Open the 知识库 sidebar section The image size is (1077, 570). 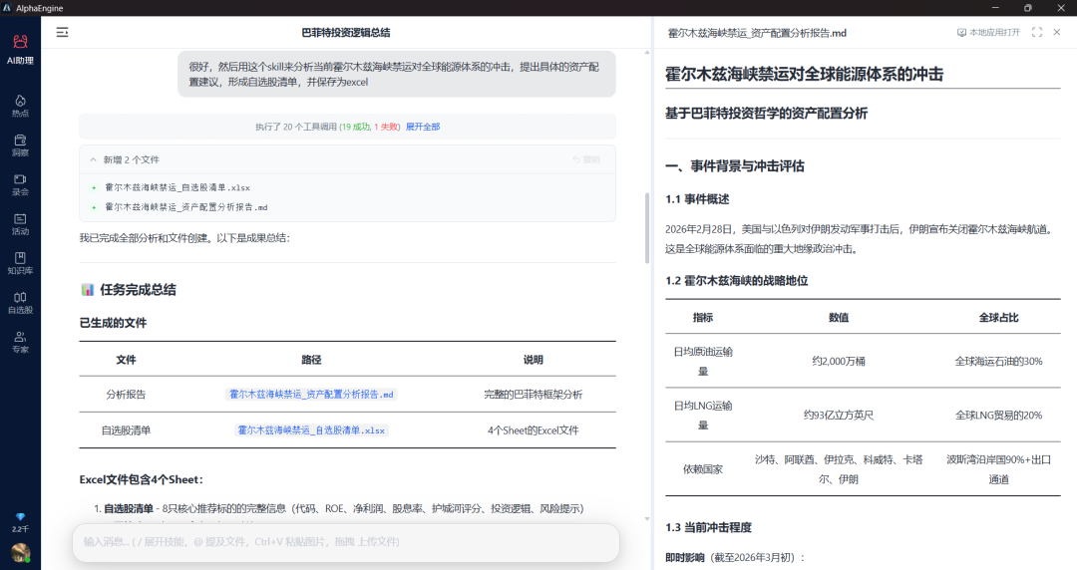pos(20,263)
